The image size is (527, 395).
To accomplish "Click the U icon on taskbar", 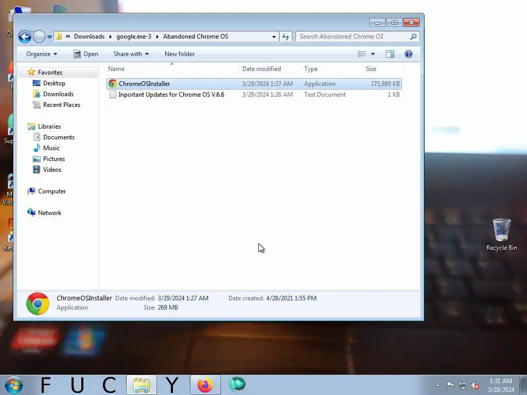I will point(77,385).
